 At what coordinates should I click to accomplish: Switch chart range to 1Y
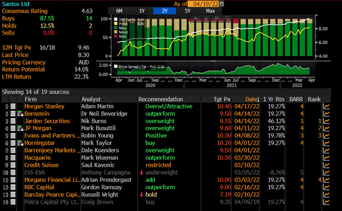(x=142, y=11)
